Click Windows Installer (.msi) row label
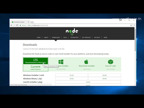 pos(34,75)
